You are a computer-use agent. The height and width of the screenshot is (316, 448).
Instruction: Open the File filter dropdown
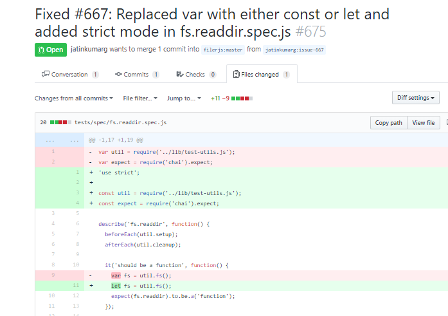140,98
